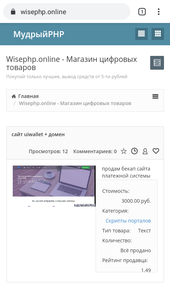
Task: Open breadcrumb hamburger menu
Action: pyautogui.click(x=155, y=96)
